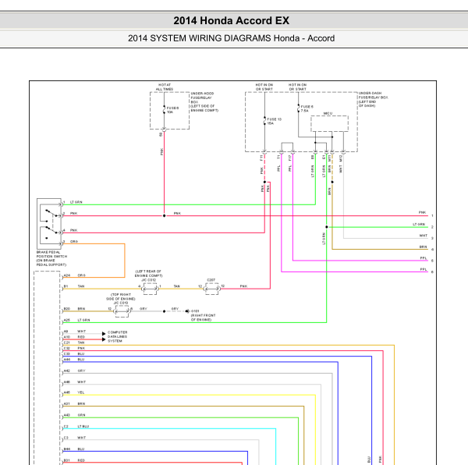Select continuation 'WHT 3' at right edge

pyautogui.click(x=427, y=236)
